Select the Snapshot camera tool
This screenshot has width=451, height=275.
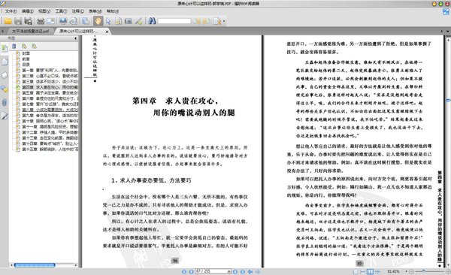coord(129,21)
